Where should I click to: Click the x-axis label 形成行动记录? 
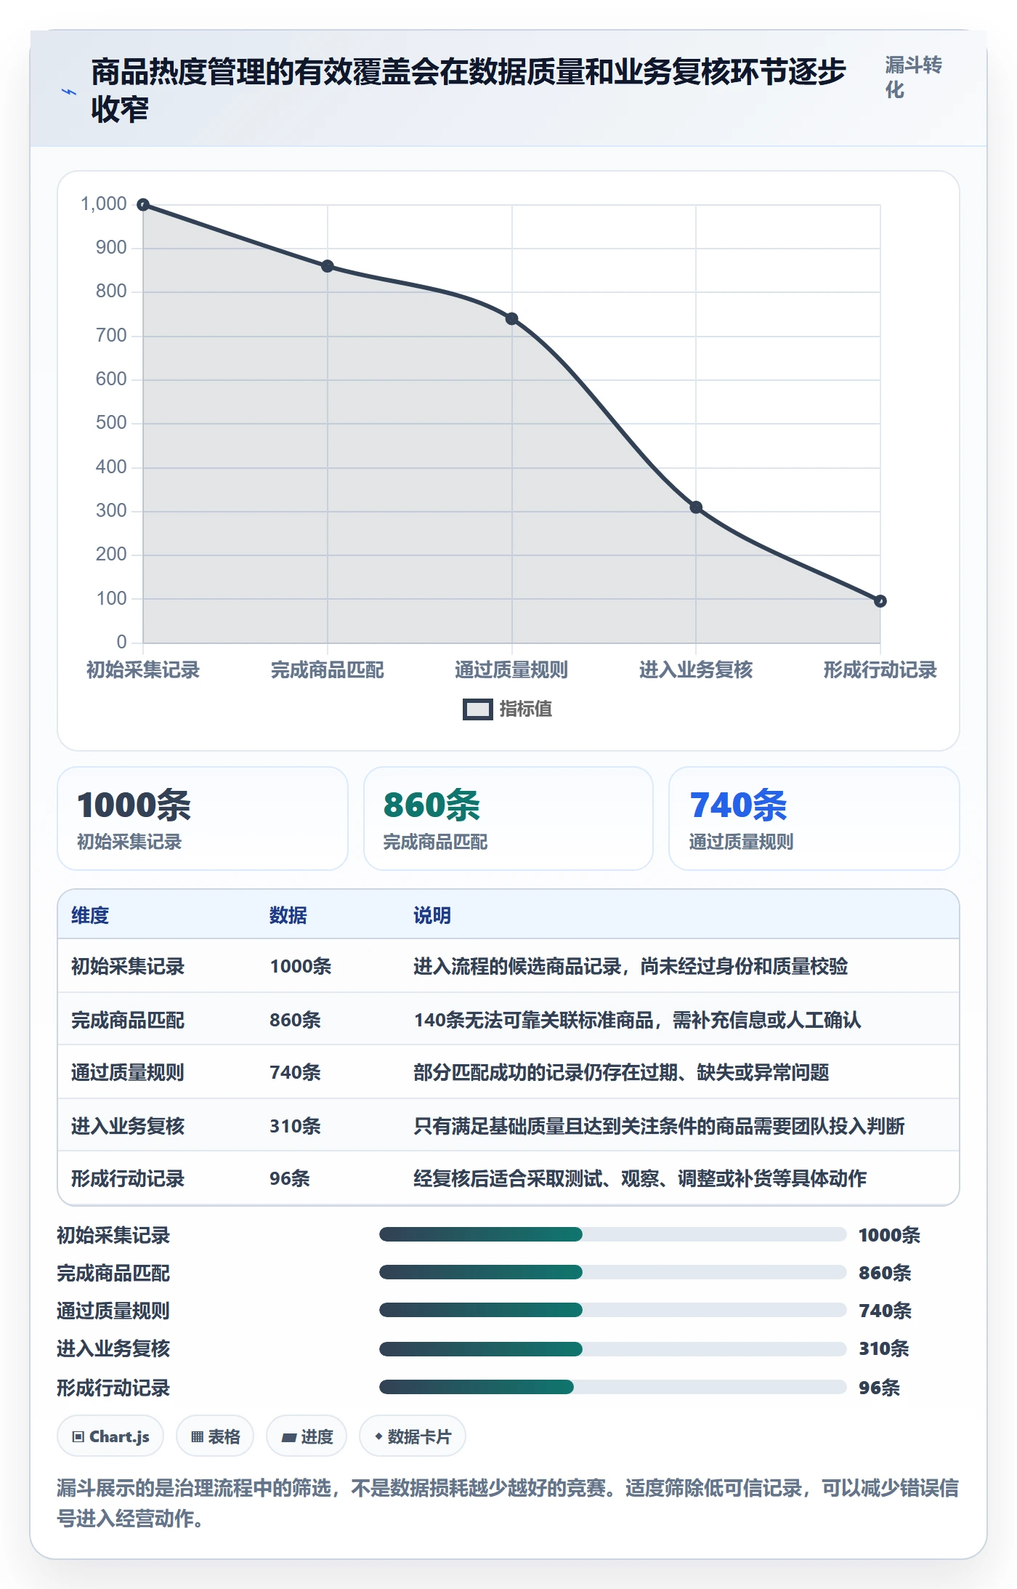(x=880, y=670)
